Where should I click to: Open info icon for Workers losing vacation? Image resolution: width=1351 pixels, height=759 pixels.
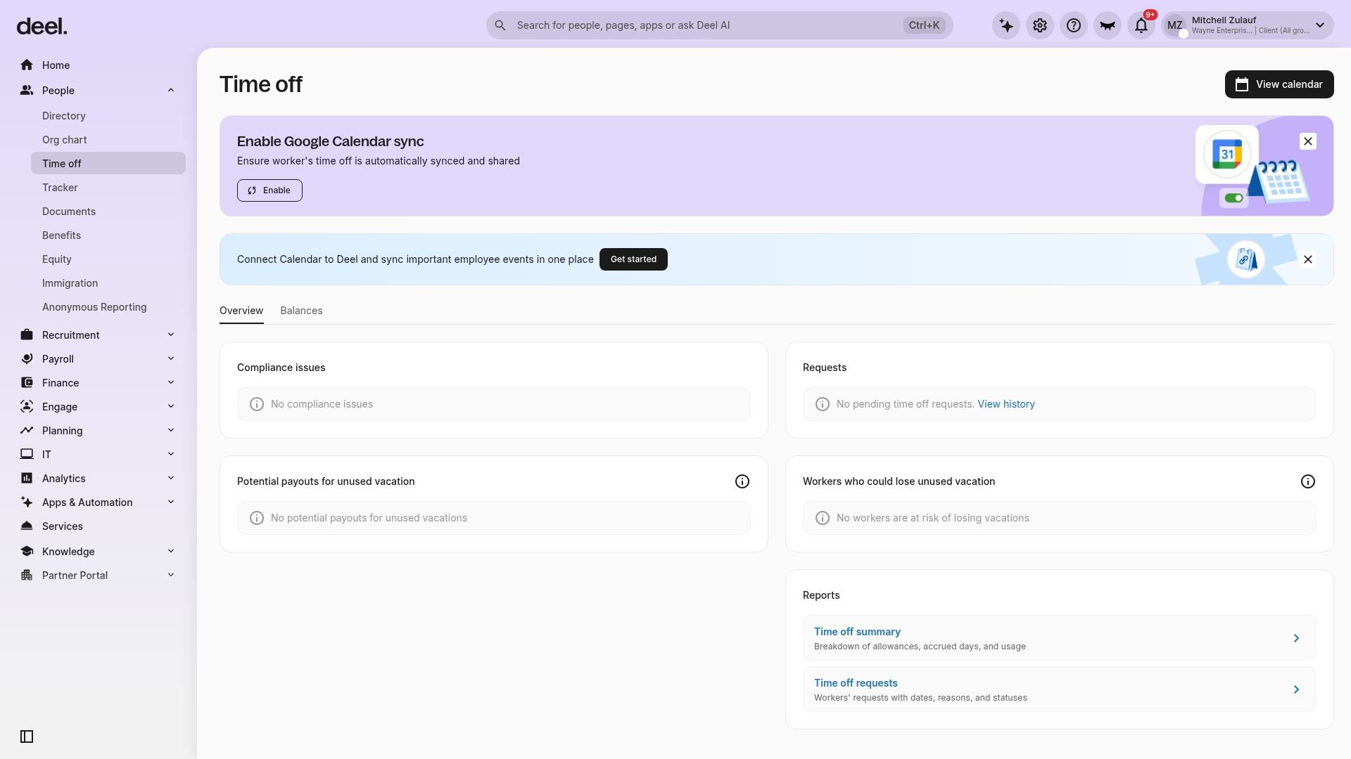(1308, 481)
